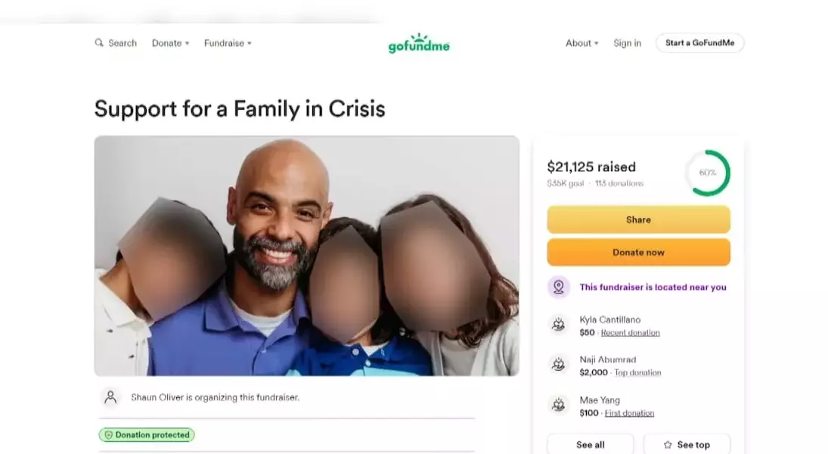
Task: Click Sign in in the header
Action: [628, 43]
